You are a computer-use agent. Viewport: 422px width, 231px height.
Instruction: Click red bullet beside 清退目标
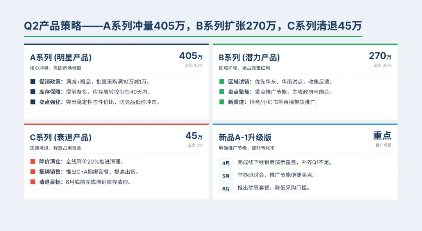pos(32,182)
